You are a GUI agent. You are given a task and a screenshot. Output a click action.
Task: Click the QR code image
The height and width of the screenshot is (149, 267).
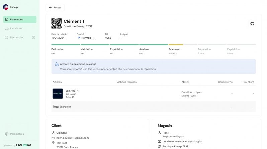tap(56, 23)
